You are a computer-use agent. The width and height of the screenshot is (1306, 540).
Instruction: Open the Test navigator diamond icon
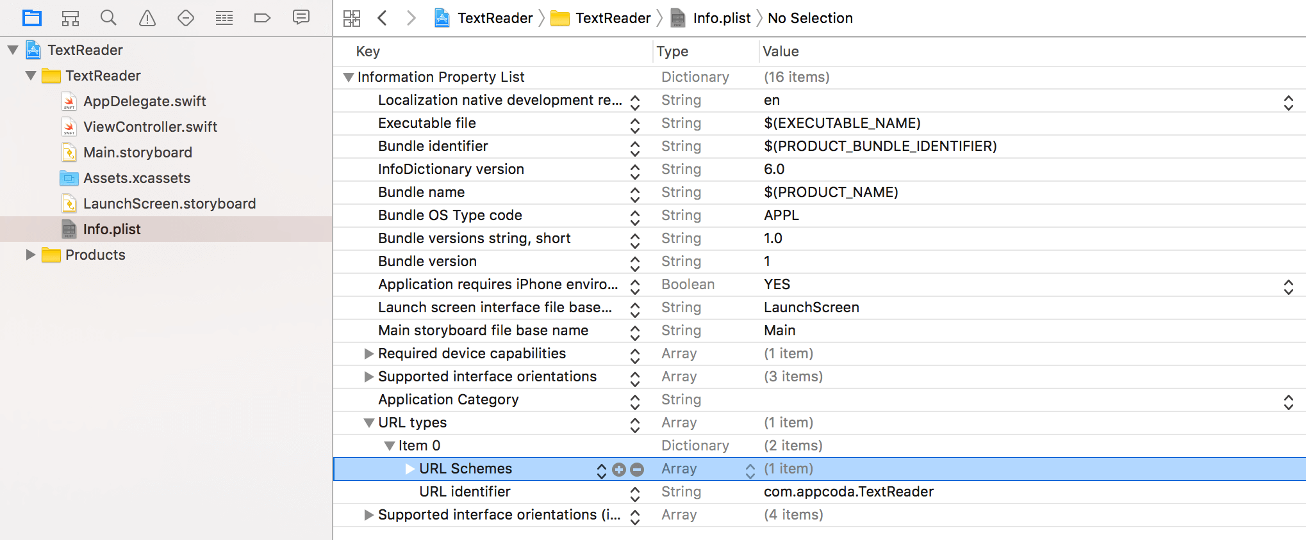[186, 18]
